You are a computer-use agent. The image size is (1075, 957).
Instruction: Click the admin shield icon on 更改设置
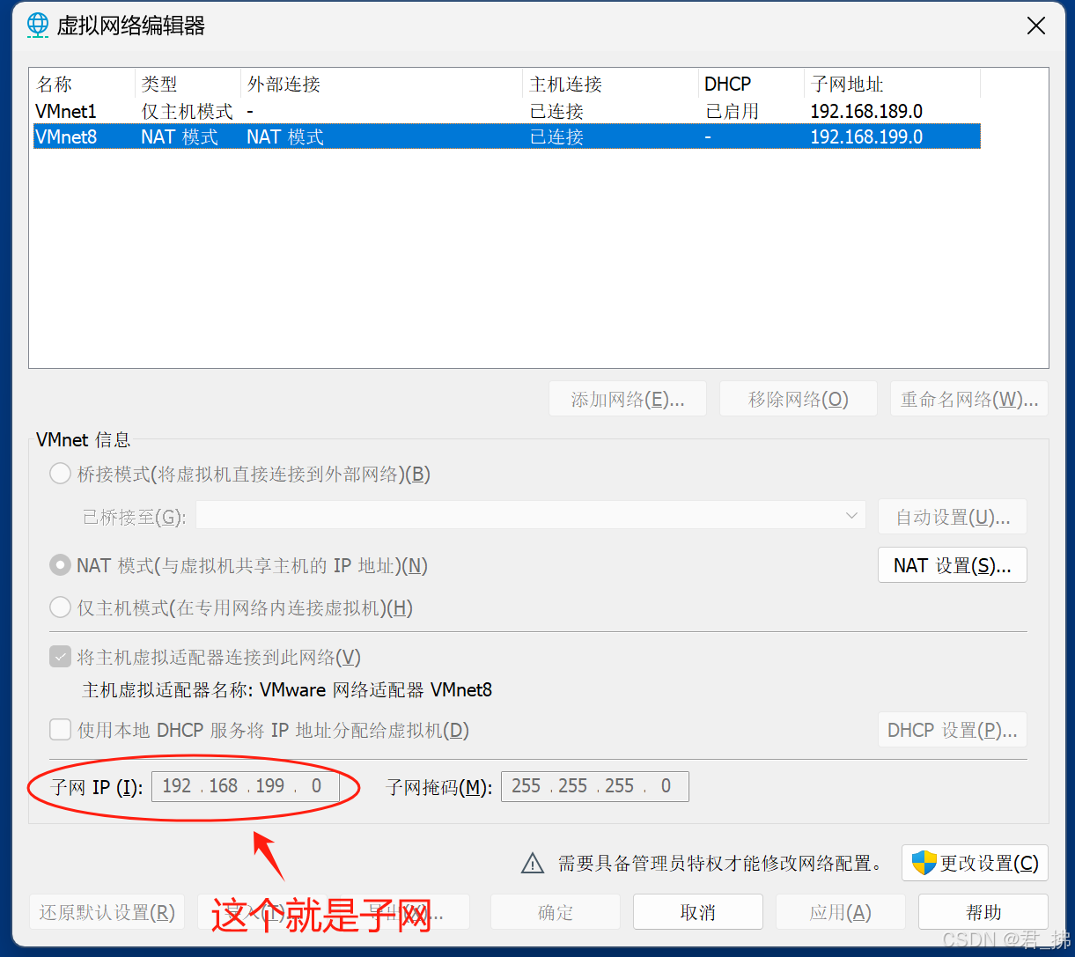point(924,863)
